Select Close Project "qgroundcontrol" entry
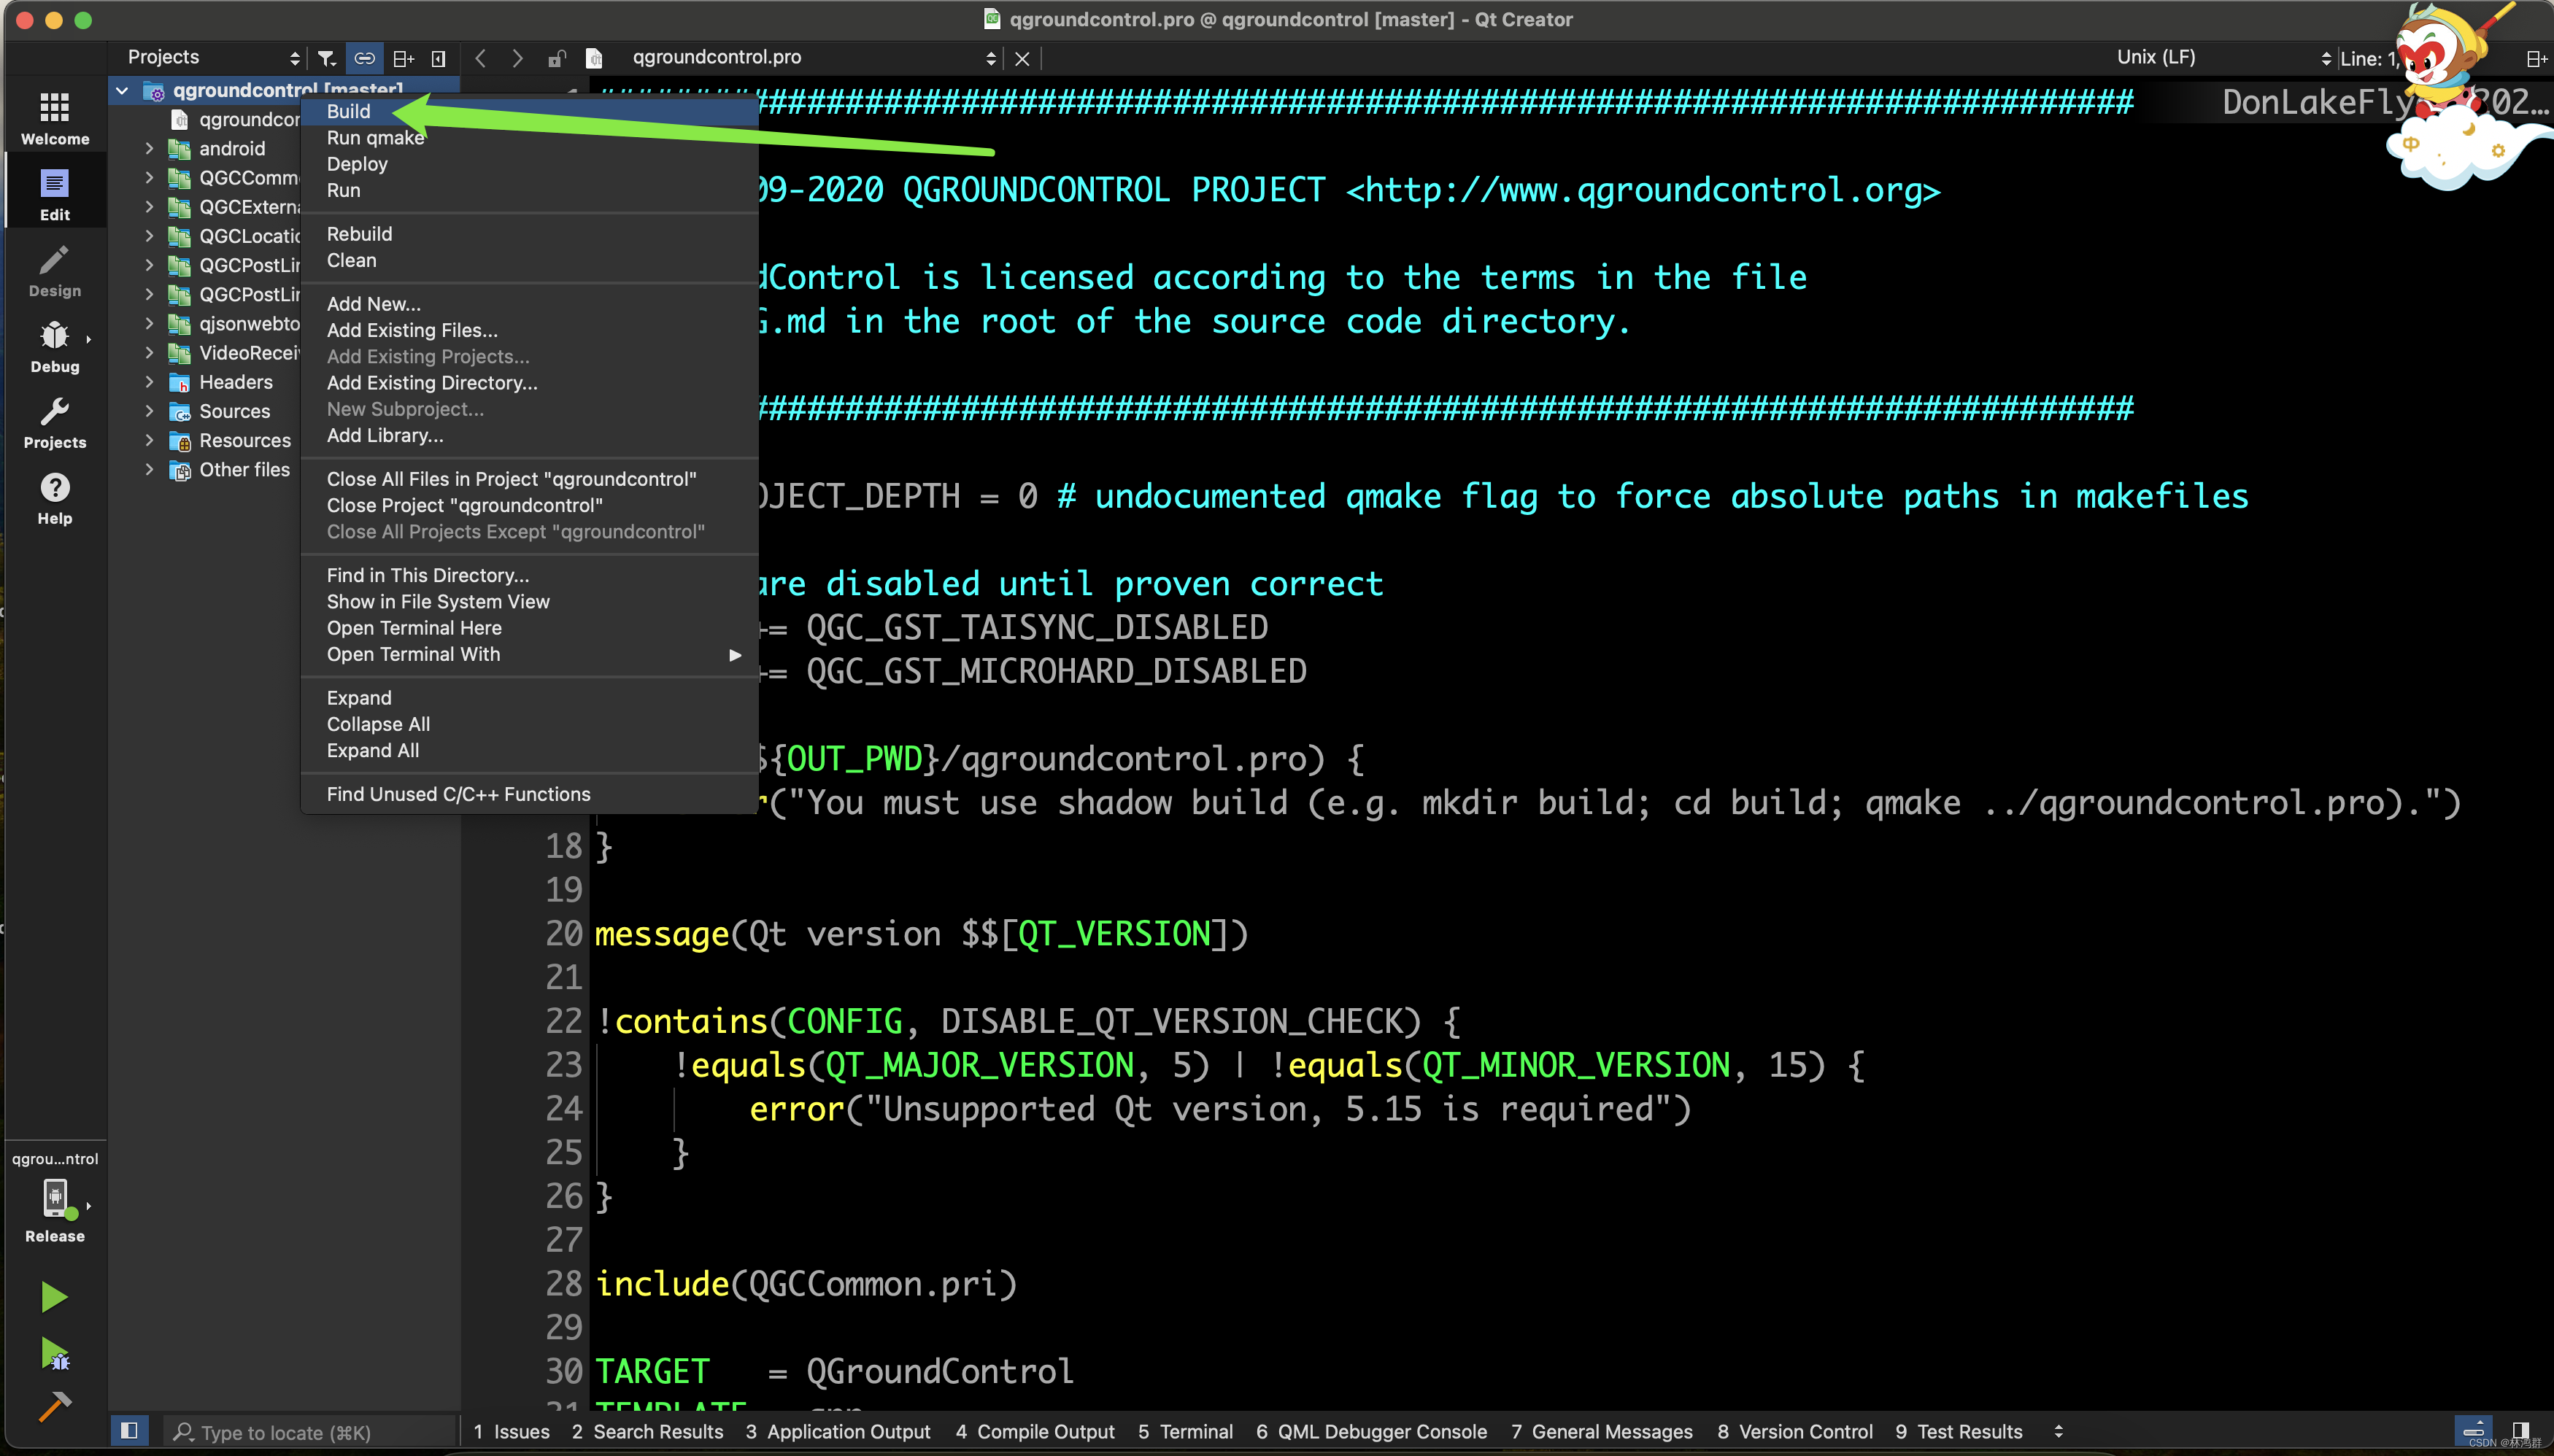The image size is (2554, 1456). pos(528,505)
